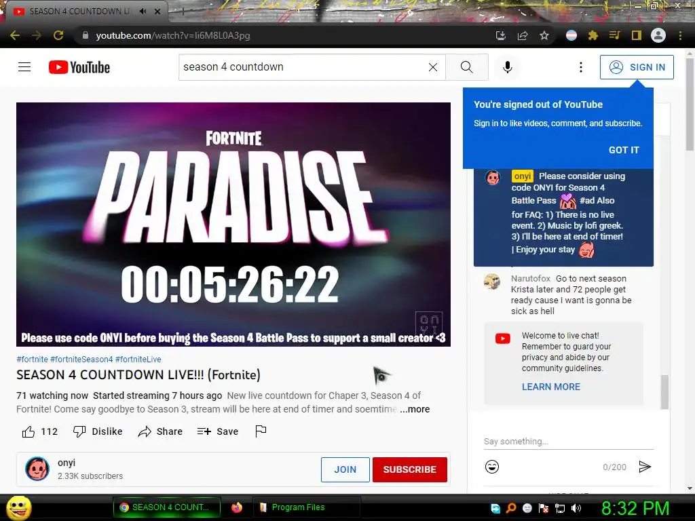The width and height of the screenshot is (695, 521).
Task: Save video to a playlist
Action: click(x=218, y=431)
